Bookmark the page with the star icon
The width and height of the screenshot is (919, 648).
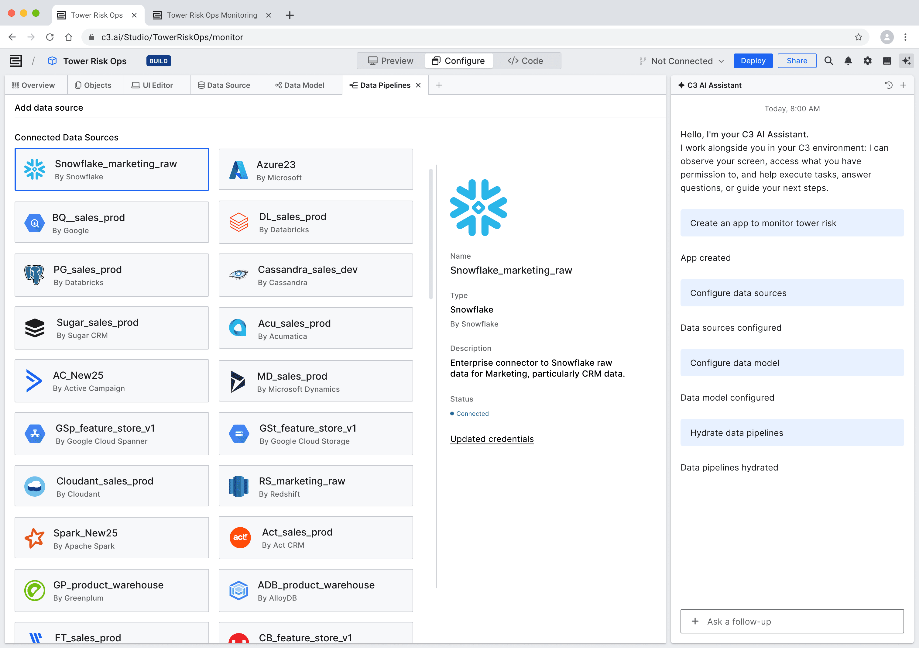(x=858, y=37)
